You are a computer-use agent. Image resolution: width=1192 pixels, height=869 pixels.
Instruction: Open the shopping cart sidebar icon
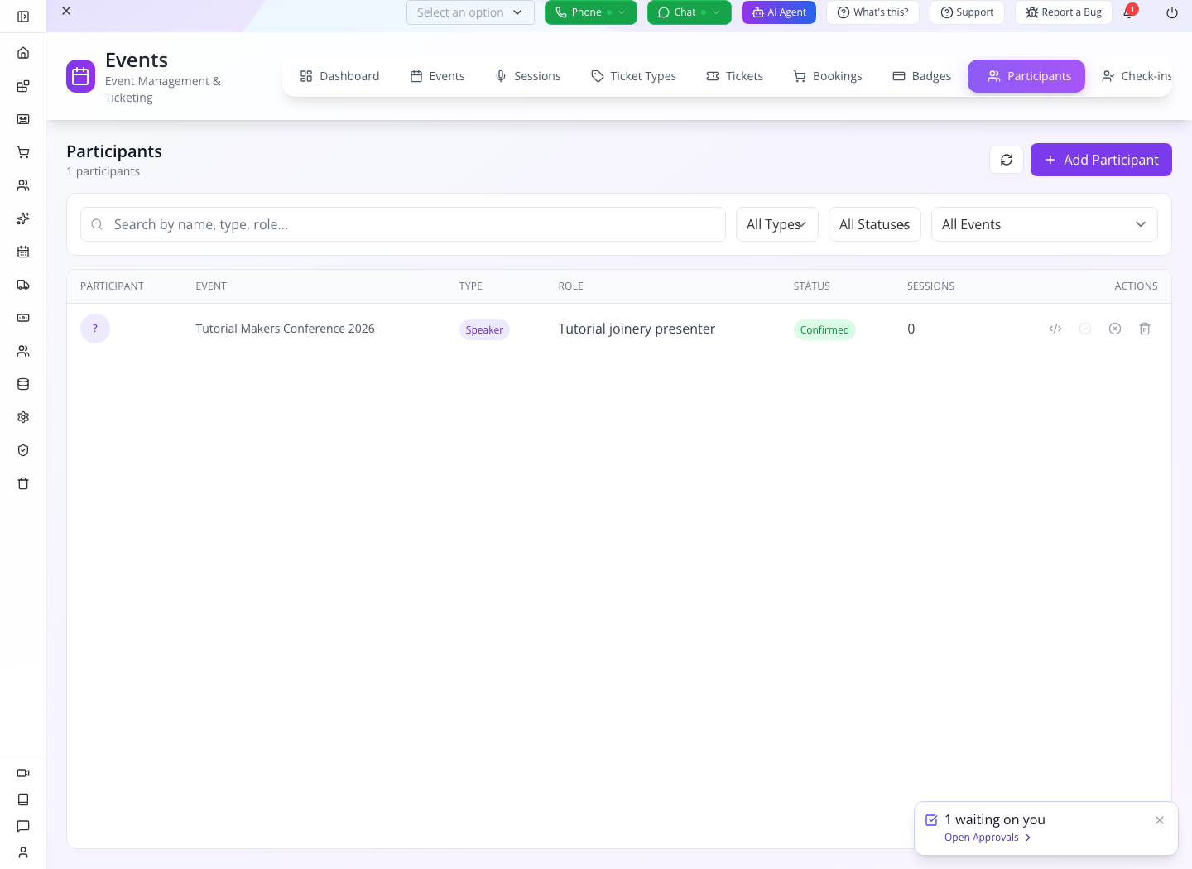[23, 152]
